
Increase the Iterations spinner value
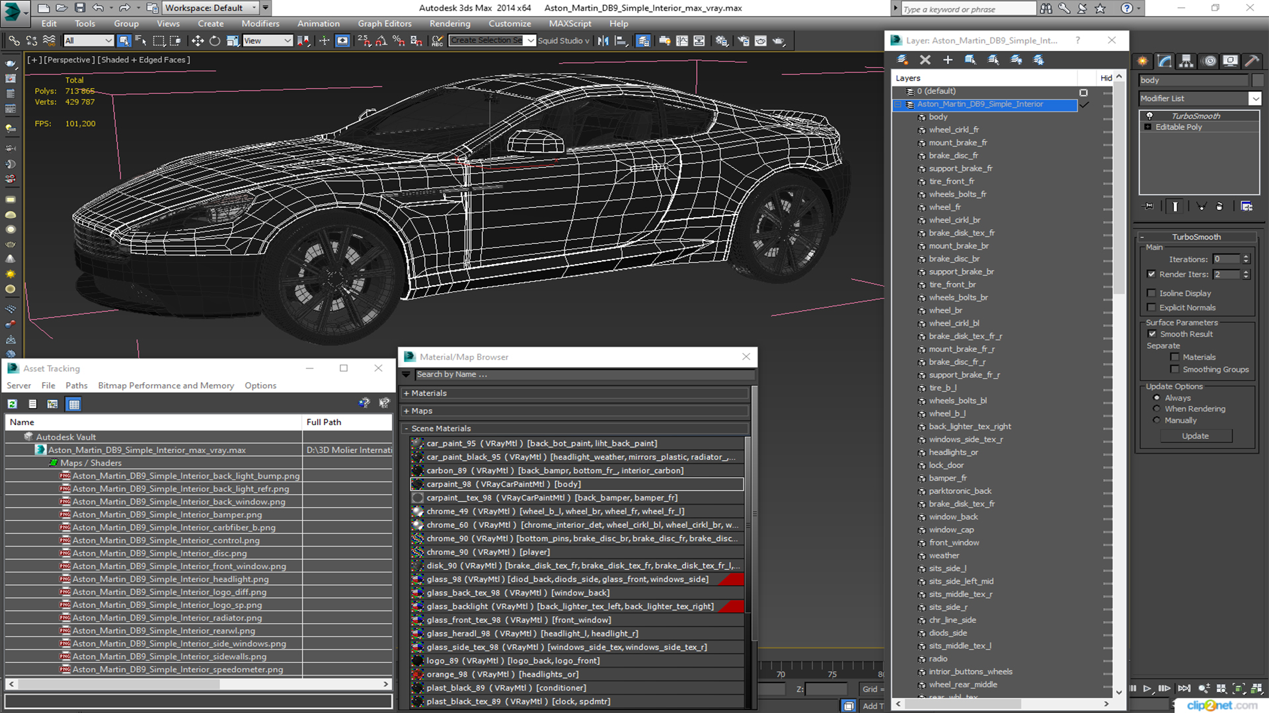click(x=1246, y=257)
